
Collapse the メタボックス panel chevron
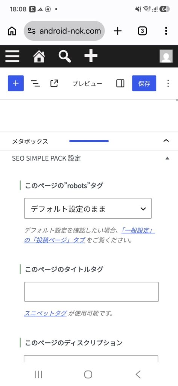click(x=166, y=141)
